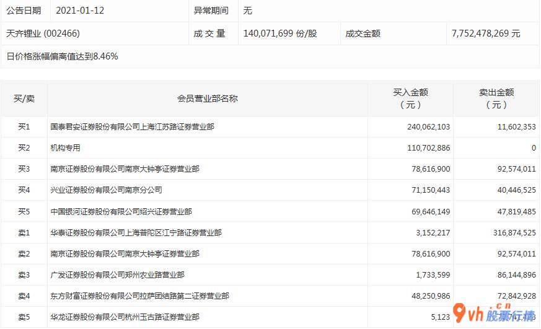This screenshot has width=541, height=329.
Task: Click sell amount 72,842,928
Action: click(x=516, y=296)
